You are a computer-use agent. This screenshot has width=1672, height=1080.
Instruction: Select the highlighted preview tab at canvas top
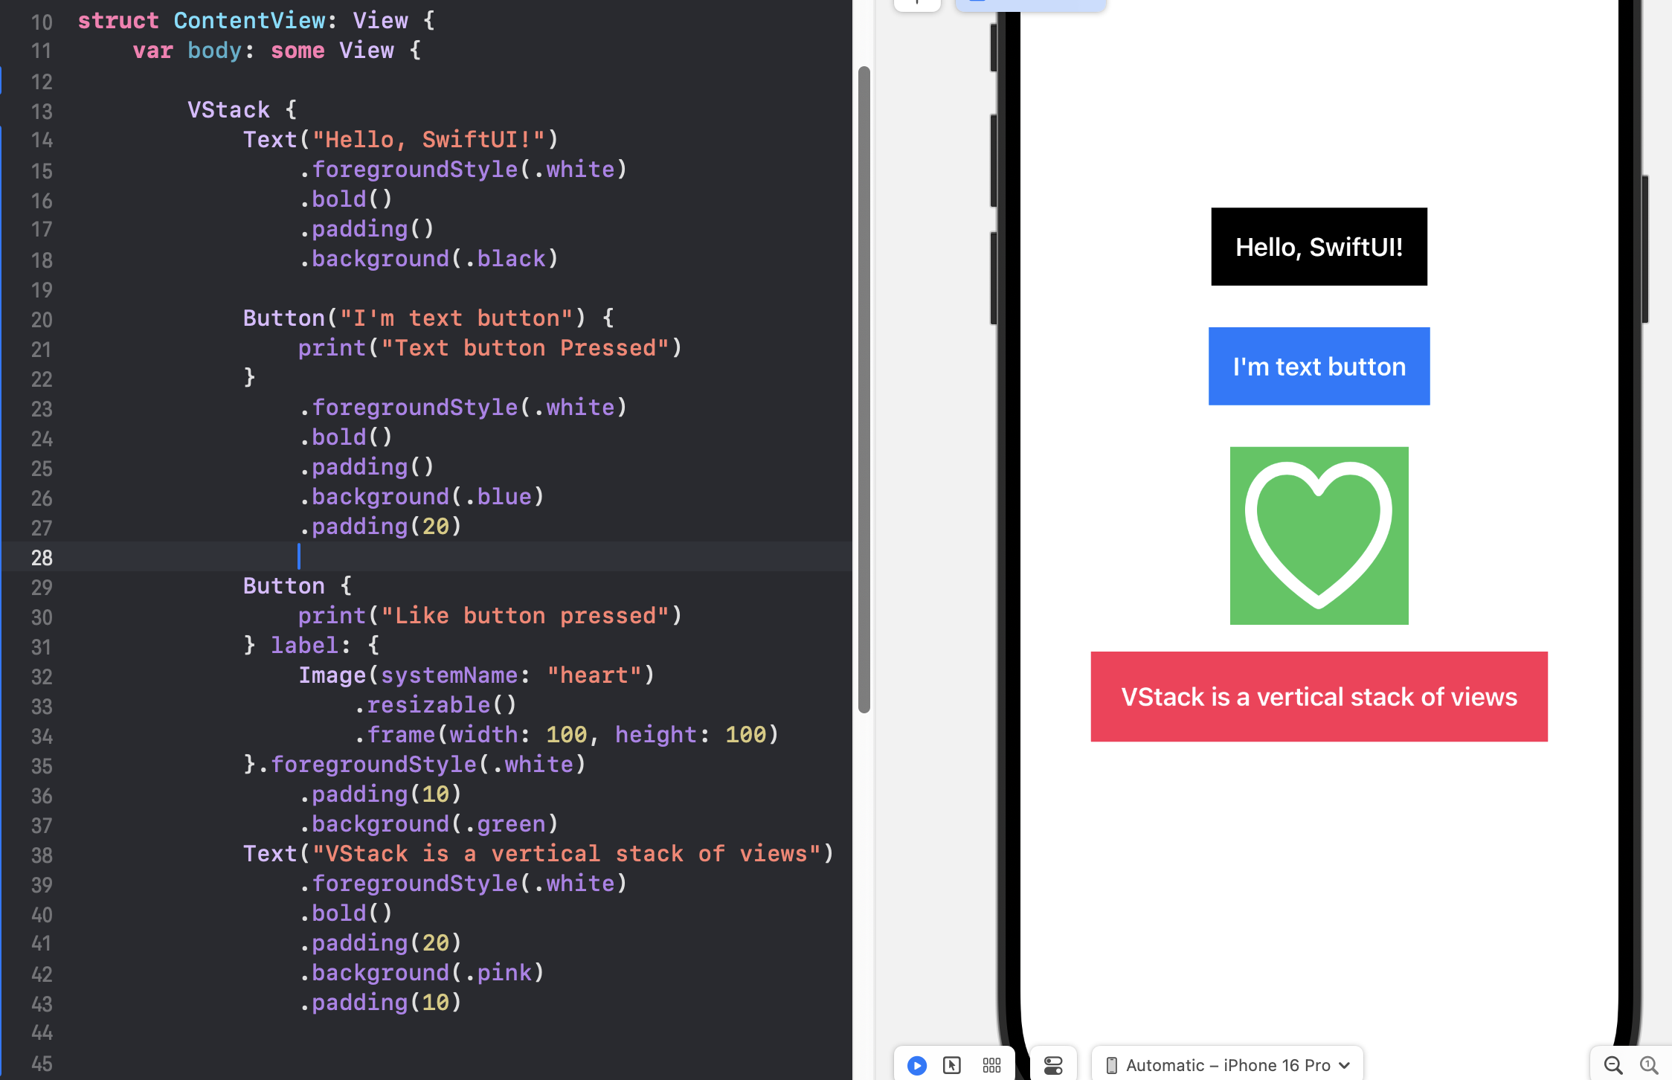tap(1030, 4)
